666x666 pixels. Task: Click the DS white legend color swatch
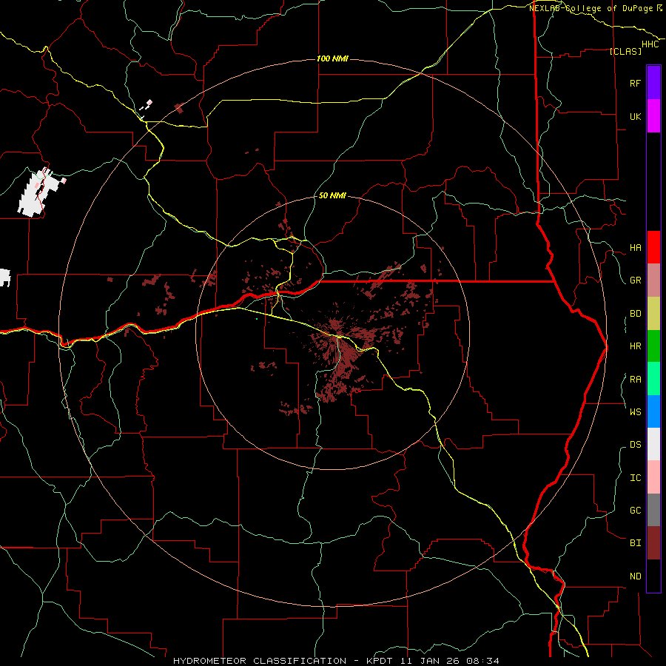pyautogui.click(x=653, y=444)
